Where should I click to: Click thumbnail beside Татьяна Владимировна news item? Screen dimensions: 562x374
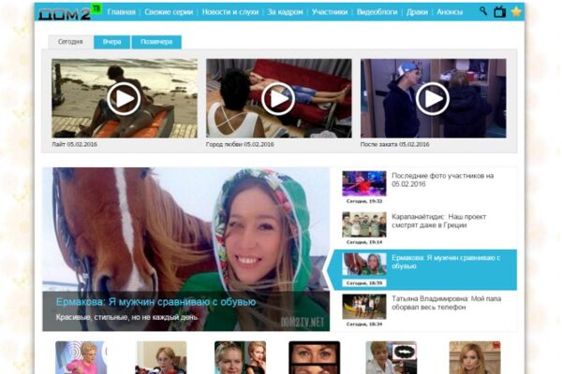(x=364, y=307)
